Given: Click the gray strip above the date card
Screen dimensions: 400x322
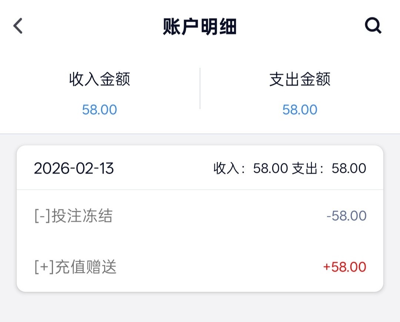Looking at the screenshot, I should point(200,139).
